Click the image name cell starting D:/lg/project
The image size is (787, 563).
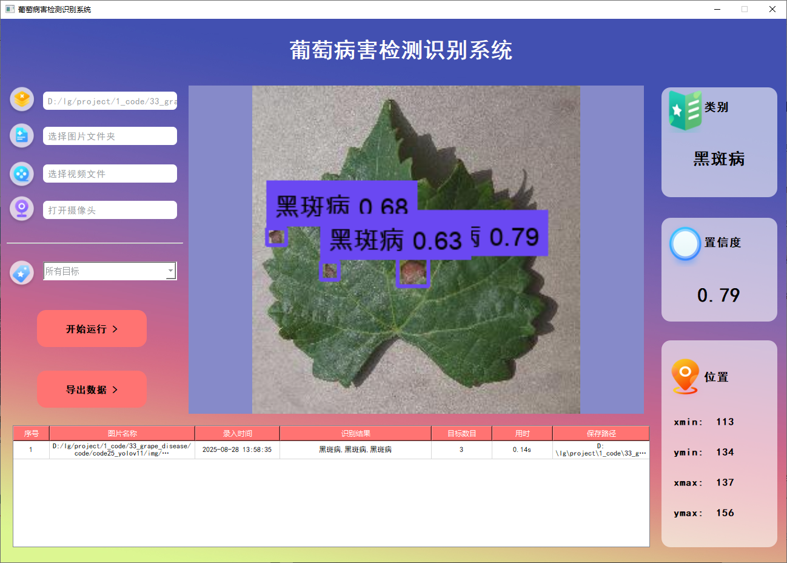(x=122, y=450)
